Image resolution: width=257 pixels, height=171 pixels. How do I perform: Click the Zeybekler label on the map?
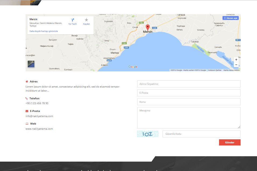pyautogui.click(x=108, y=21)
